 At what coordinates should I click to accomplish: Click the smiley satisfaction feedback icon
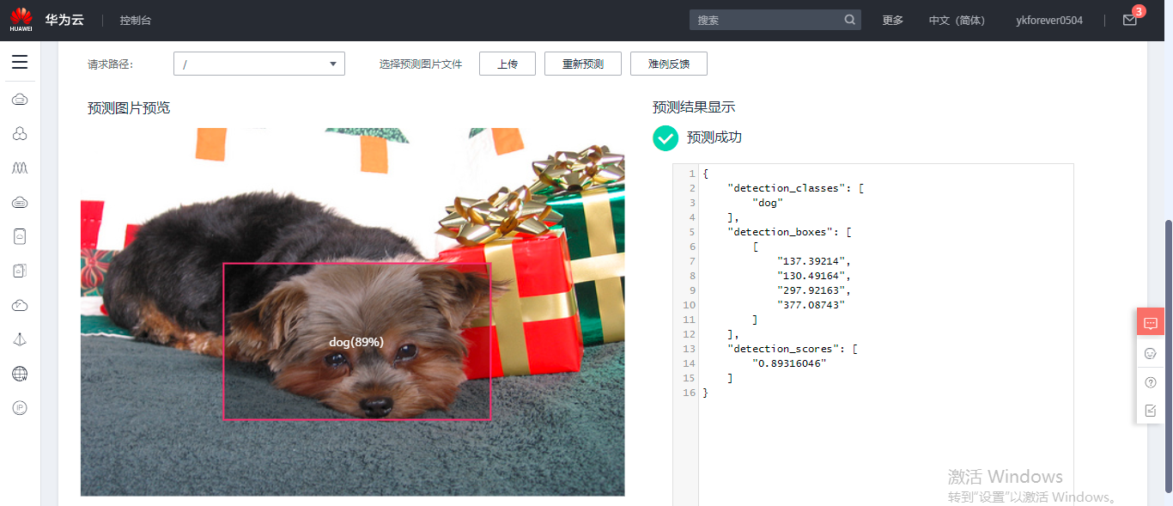coord(1151,353)
